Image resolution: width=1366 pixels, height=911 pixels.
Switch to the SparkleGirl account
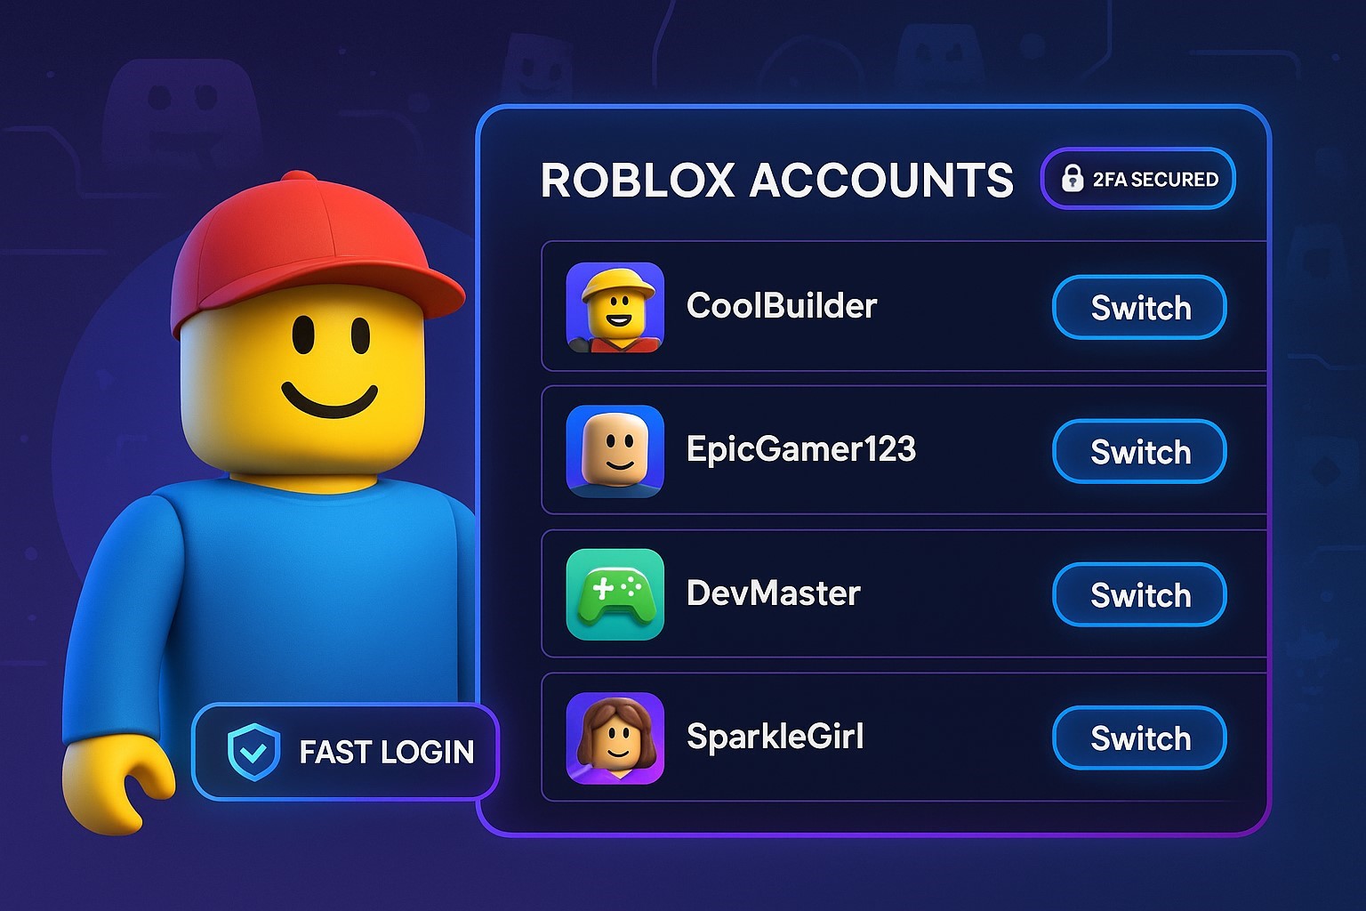(x=1139, y=738)
